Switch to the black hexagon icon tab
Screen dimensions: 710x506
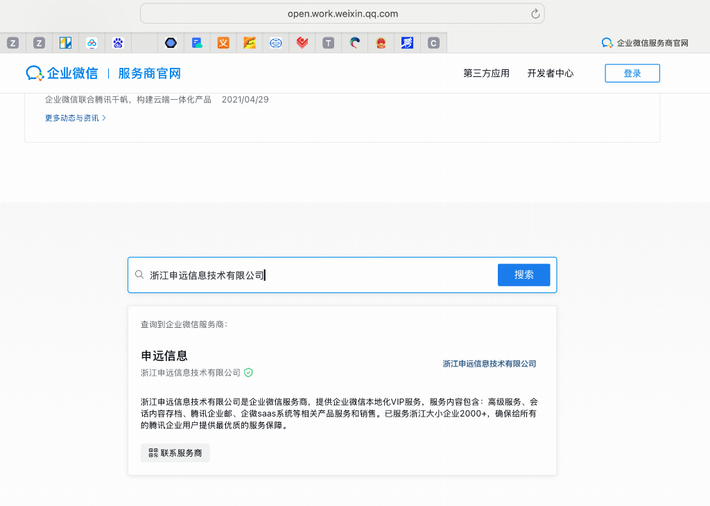coord(171,43)
